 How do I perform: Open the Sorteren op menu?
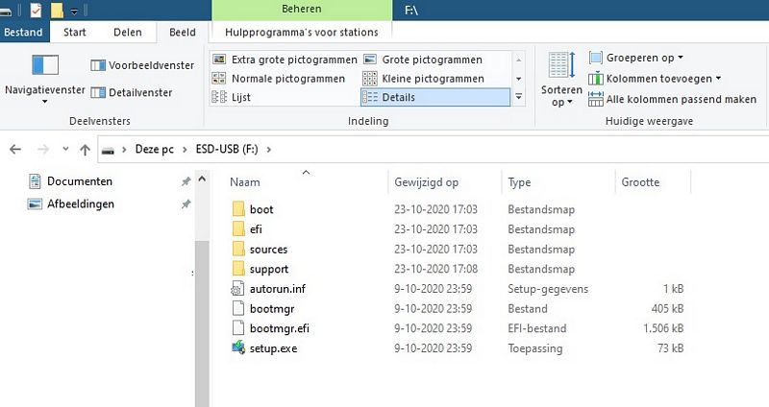(561, 80)
